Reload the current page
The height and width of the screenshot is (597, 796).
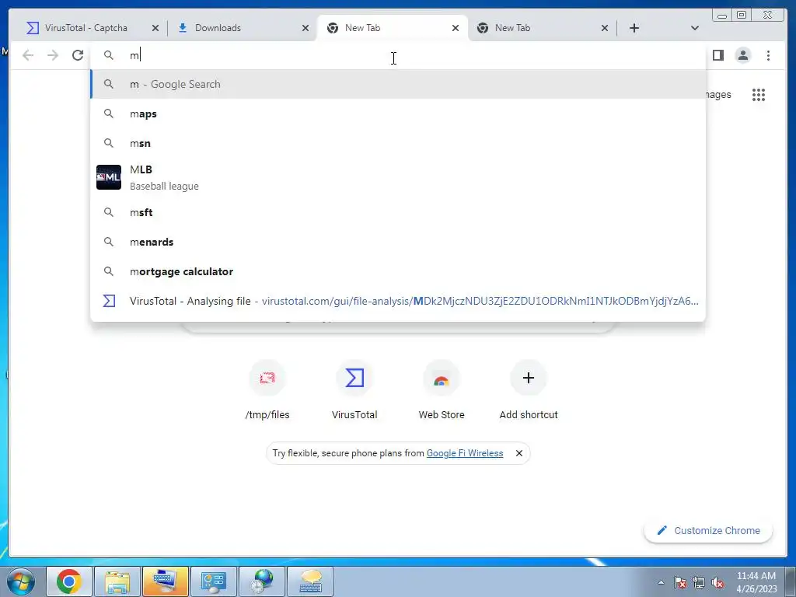pos(78,55)
